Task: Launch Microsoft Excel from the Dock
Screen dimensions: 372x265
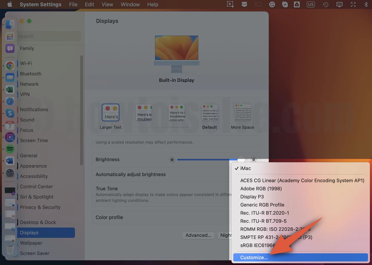Action: (10, 90)
